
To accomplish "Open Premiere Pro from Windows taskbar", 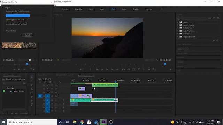I will [x=103, y=122].
